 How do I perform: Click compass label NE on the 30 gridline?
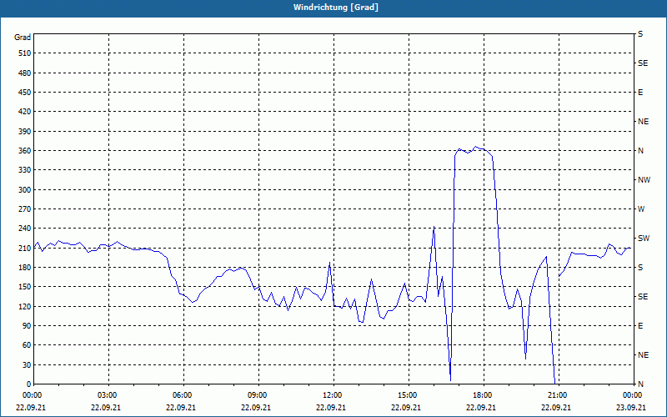pos(643,355)
